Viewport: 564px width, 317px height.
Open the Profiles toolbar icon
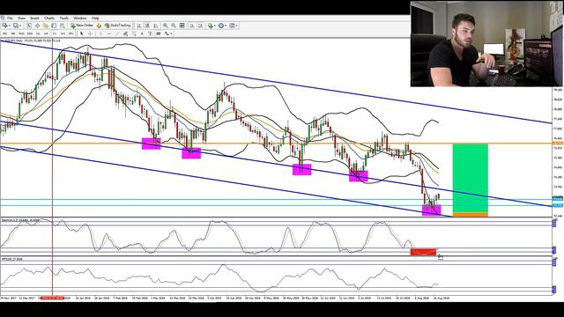click(x=16, y=26)
